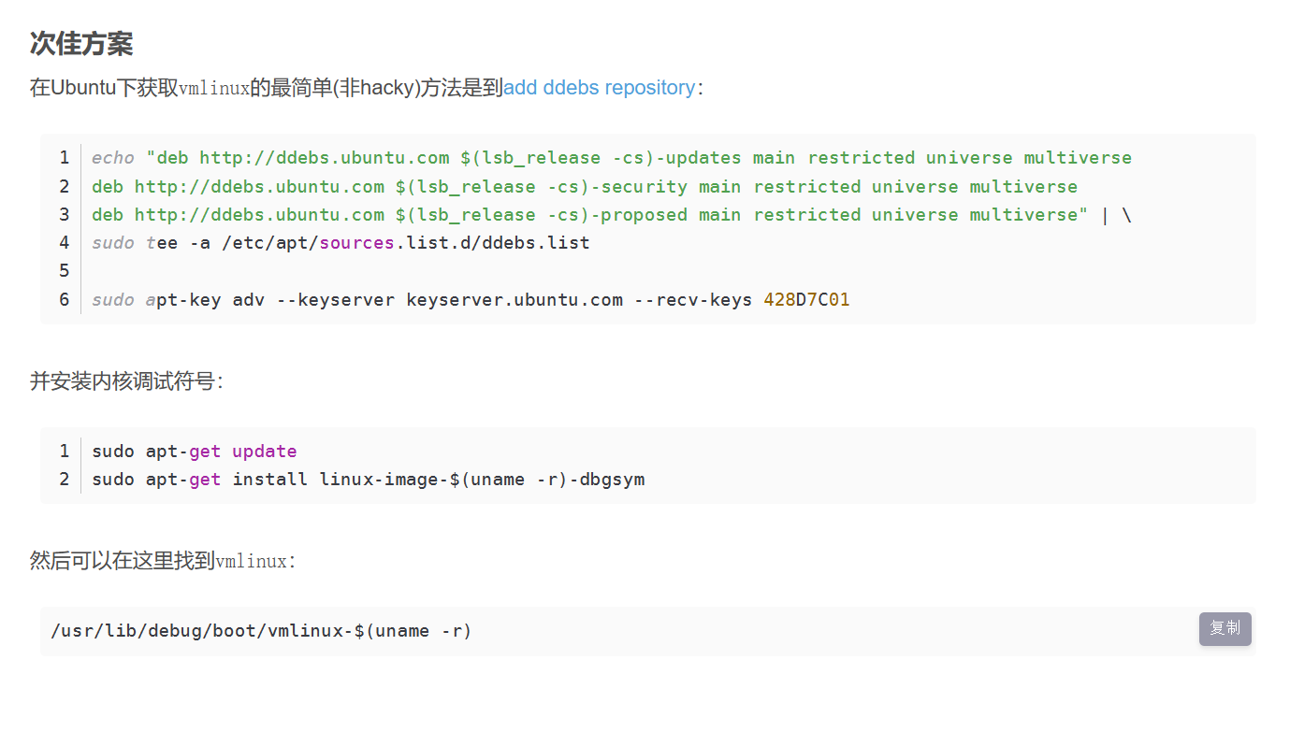This screenshot has width=1290, height=746.
Task: Click the '-security main restricted' line 2 text
Action: pyautogui.click(x=727, y=186)
